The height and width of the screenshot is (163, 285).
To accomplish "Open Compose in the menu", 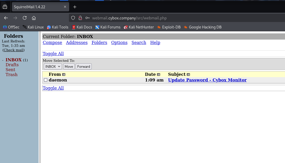I will point(52,42).
